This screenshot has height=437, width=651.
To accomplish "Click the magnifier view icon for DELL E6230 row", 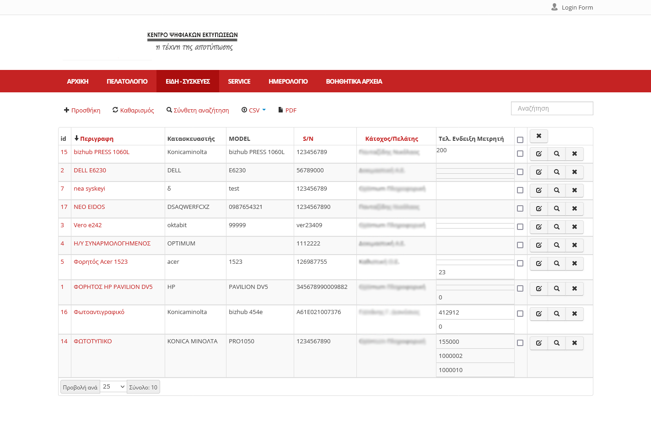I will [x=556, y=172].
